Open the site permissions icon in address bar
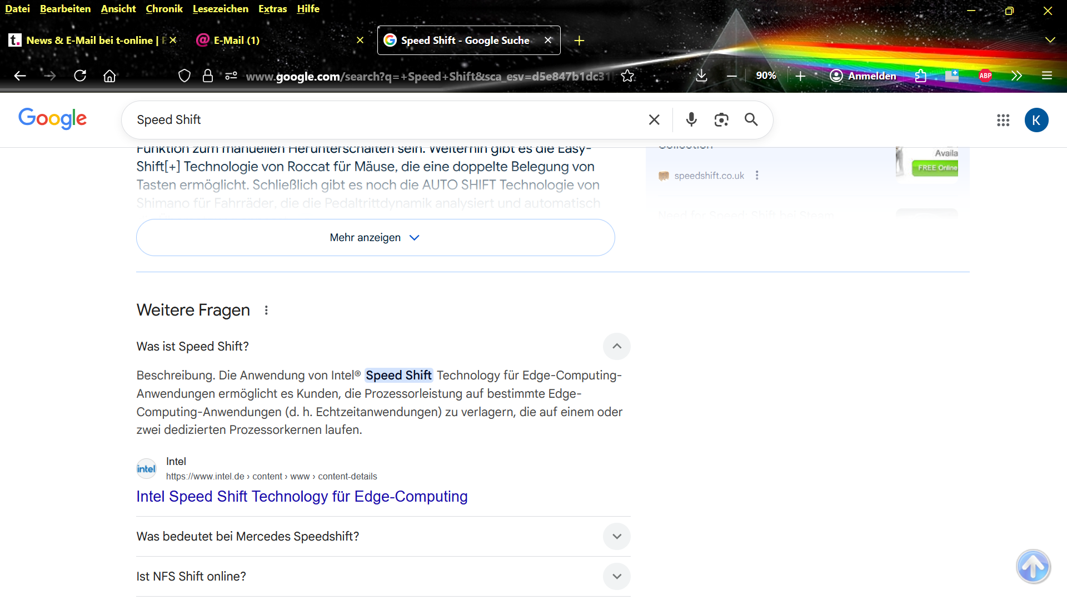 231,76
